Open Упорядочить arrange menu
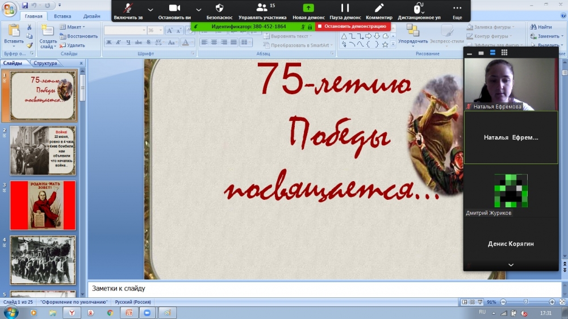 [412, 35]
